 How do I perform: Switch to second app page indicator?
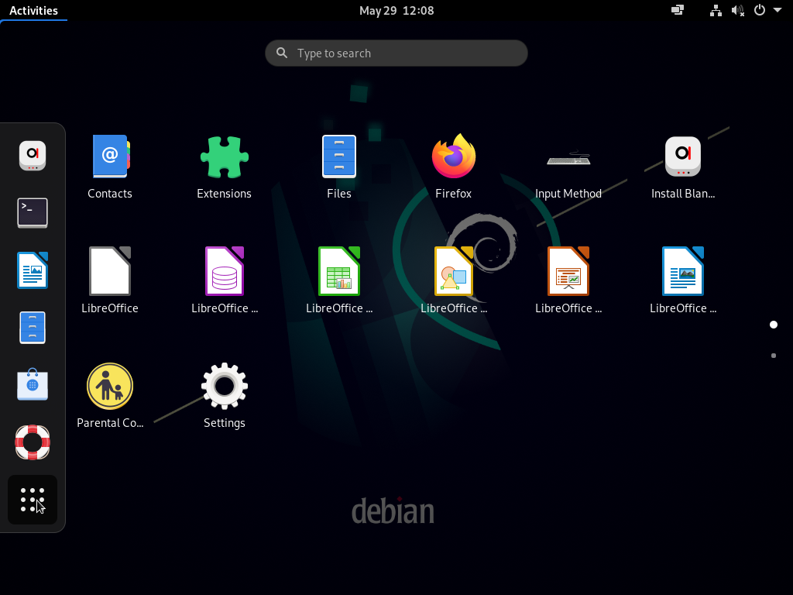(x=774, y=356)
